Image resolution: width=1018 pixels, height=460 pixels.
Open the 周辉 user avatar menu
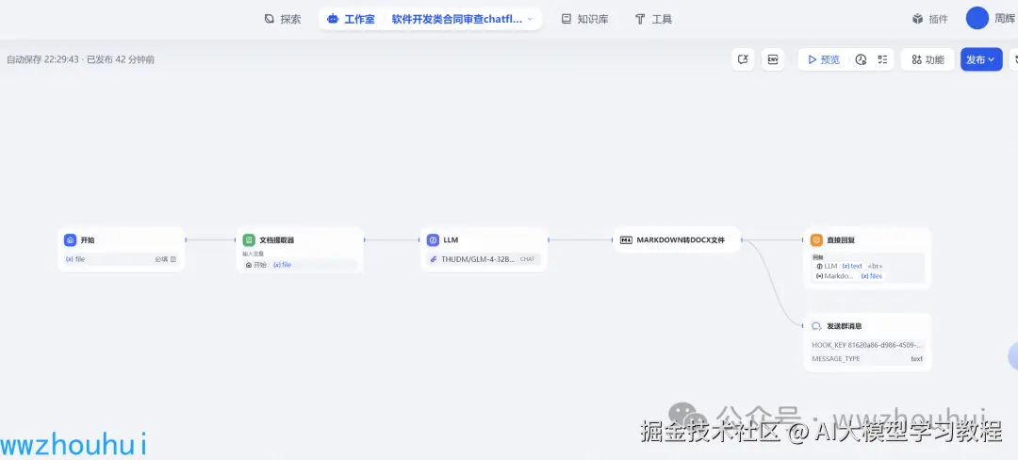[x=977, y=18]
